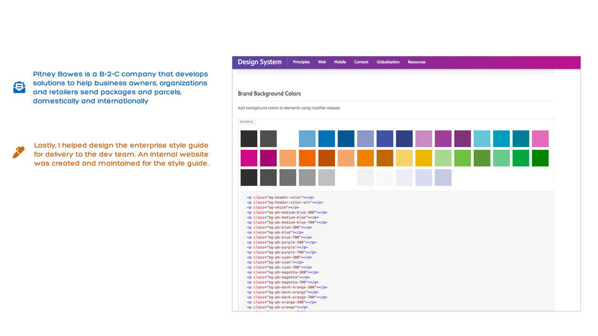Screen dimensions: 598x336
Task: Navigate to the Globalization section
Action: click(388, 62)
